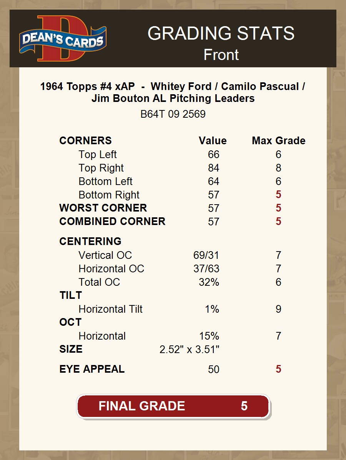Click the Bottom Right corner label

[x=109, y=195]
